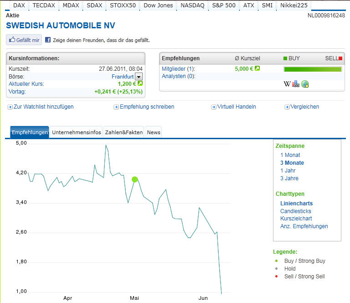
Task: Open the STOXX50 index tab
Action: (x=123, y=5)
